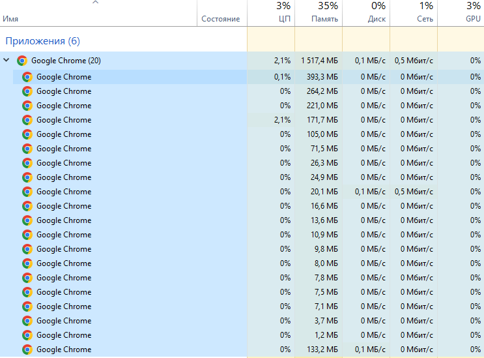Click the Chrome icon in the 133,2 МБ row
Image resolution: width=484 pixels, height=358 pixels.
pyautogui.click(x=27, y=350)
